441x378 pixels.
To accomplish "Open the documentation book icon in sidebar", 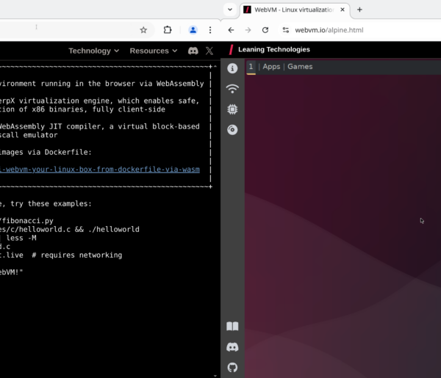I will [x=232, y=327].
